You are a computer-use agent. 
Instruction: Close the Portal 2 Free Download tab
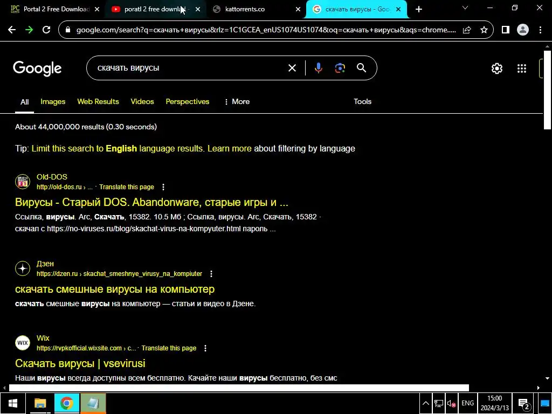click(97, 10)
